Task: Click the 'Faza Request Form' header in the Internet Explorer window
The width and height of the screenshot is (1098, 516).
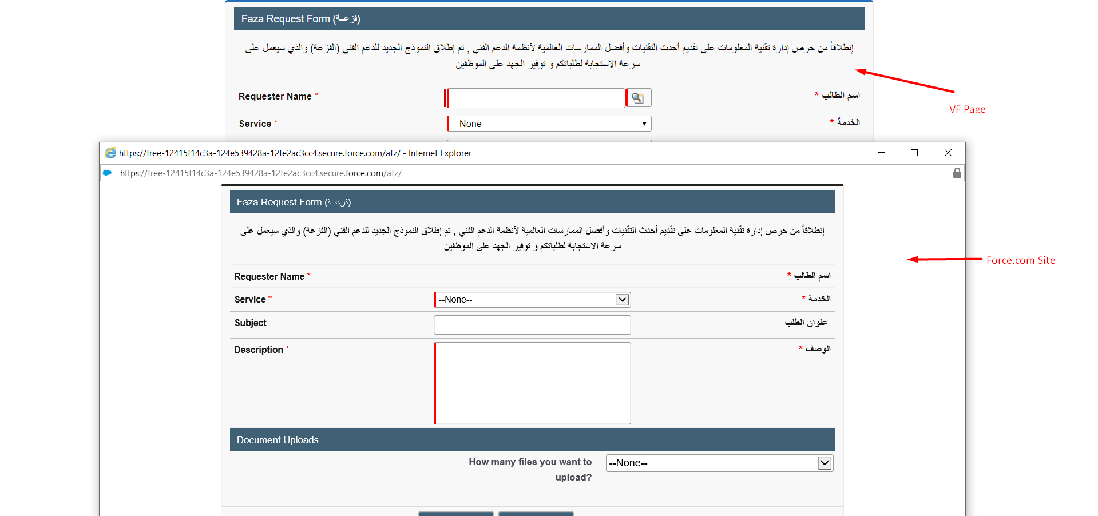Action: tap(532, 202)
